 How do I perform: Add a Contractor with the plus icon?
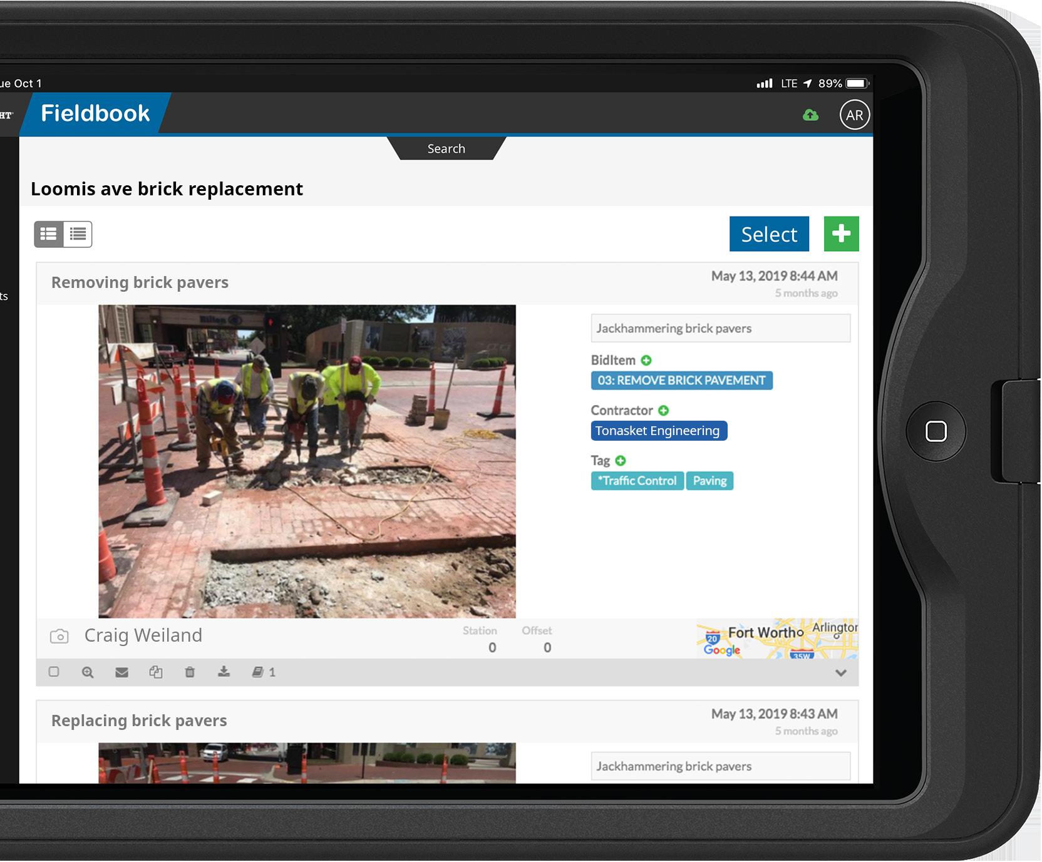click(x=663, y=411)
